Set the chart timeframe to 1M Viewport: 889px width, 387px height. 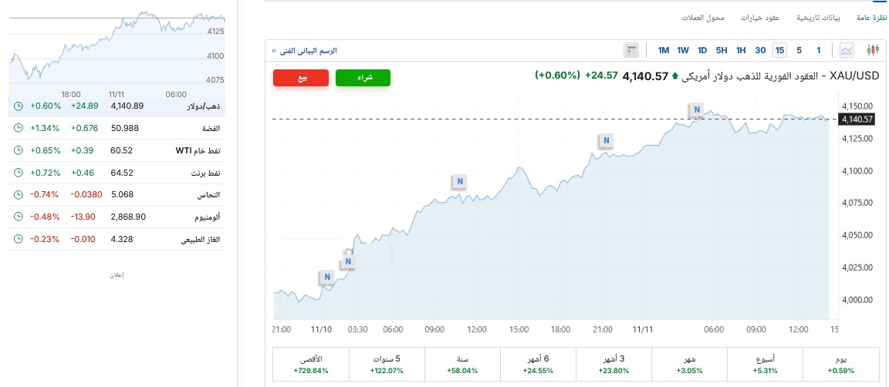pos(664,51)
